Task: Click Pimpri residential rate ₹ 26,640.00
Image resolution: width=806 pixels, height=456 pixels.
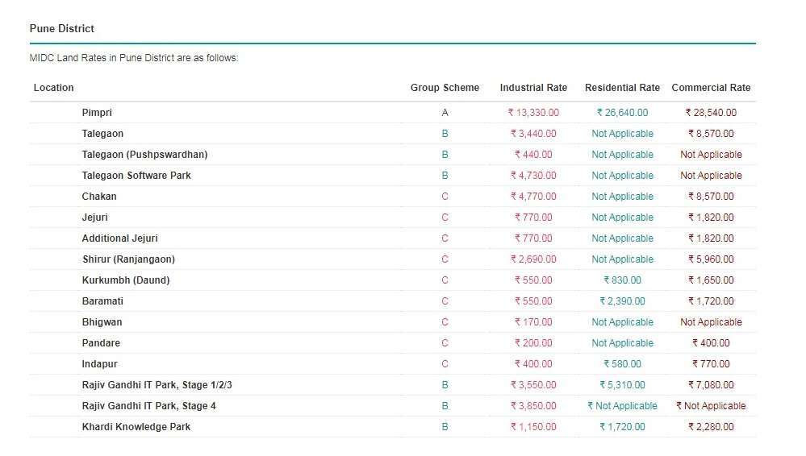Action: tap(622, 113)
